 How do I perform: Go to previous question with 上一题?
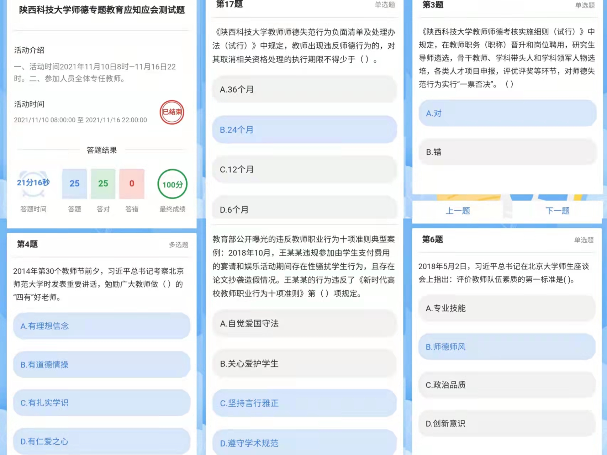tap(458, 211)
